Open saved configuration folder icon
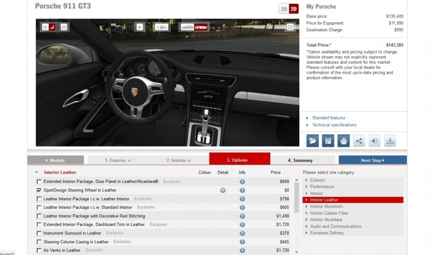The image size is (446, 255). coord(312,141)
